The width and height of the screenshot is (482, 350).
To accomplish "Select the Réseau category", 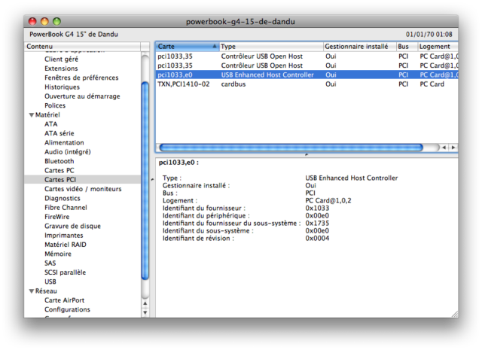I will [46, 291].
